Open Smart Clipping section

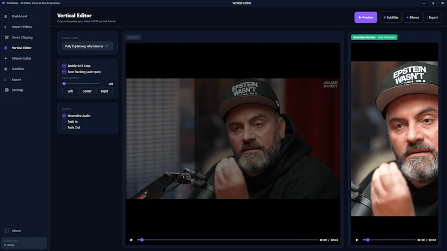[22, 37]
